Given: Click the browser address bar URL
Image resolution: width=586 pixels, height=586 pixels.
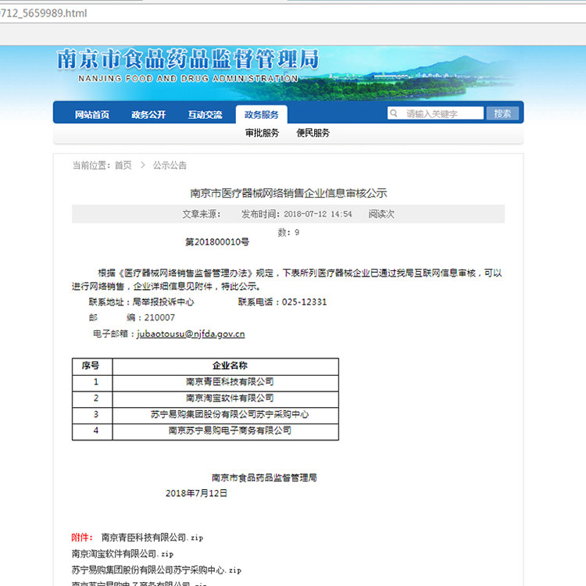Looking at the screenshot, I should pyautogui.click(x=43, y=13).
